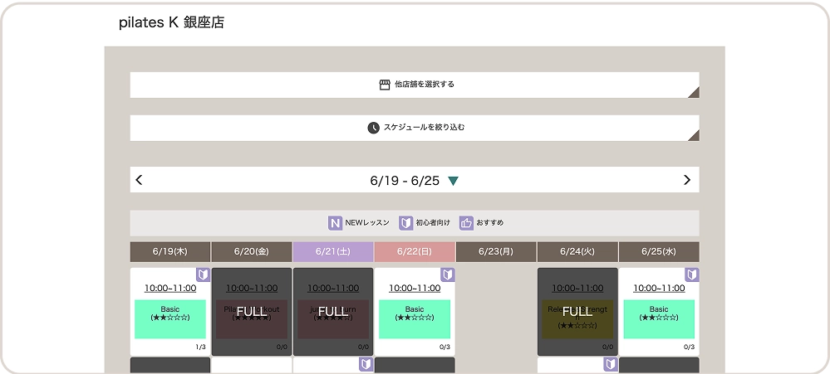Click the おすすめ thumbs-up legend icon

pyautogui.click(x=466, y=223)
